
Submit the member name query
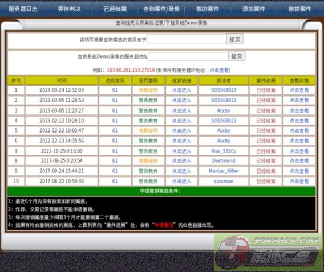(x=235, y=39)
